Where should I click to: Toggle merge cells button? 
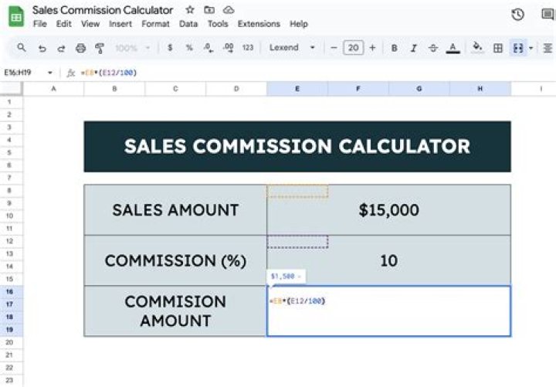click(x=518, y=48)
